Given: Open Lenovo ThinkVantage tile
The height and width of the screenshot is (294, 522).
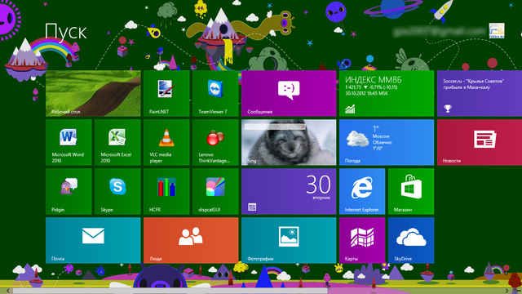Looking at the screenshot, I should tap(215, 142).
